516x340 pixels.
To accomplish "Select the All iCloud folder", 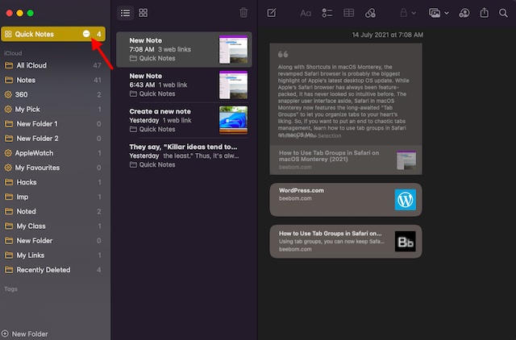I will [x=31, y=65].
